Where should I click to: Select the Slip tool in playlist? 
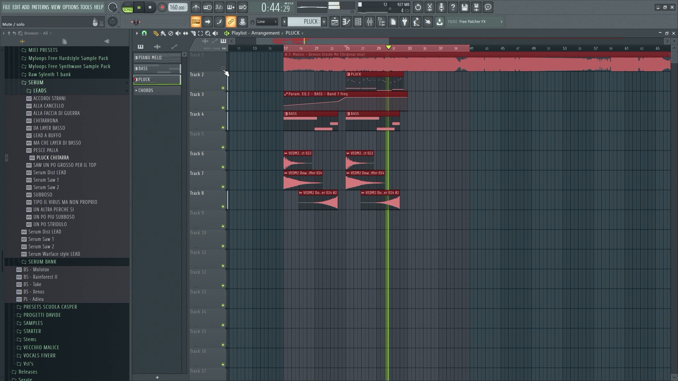[x=185, y=33]
